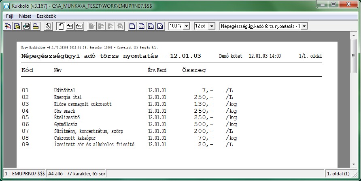Click status bar entry '1 - EMUPRN07.$$$'

[25, 174]
